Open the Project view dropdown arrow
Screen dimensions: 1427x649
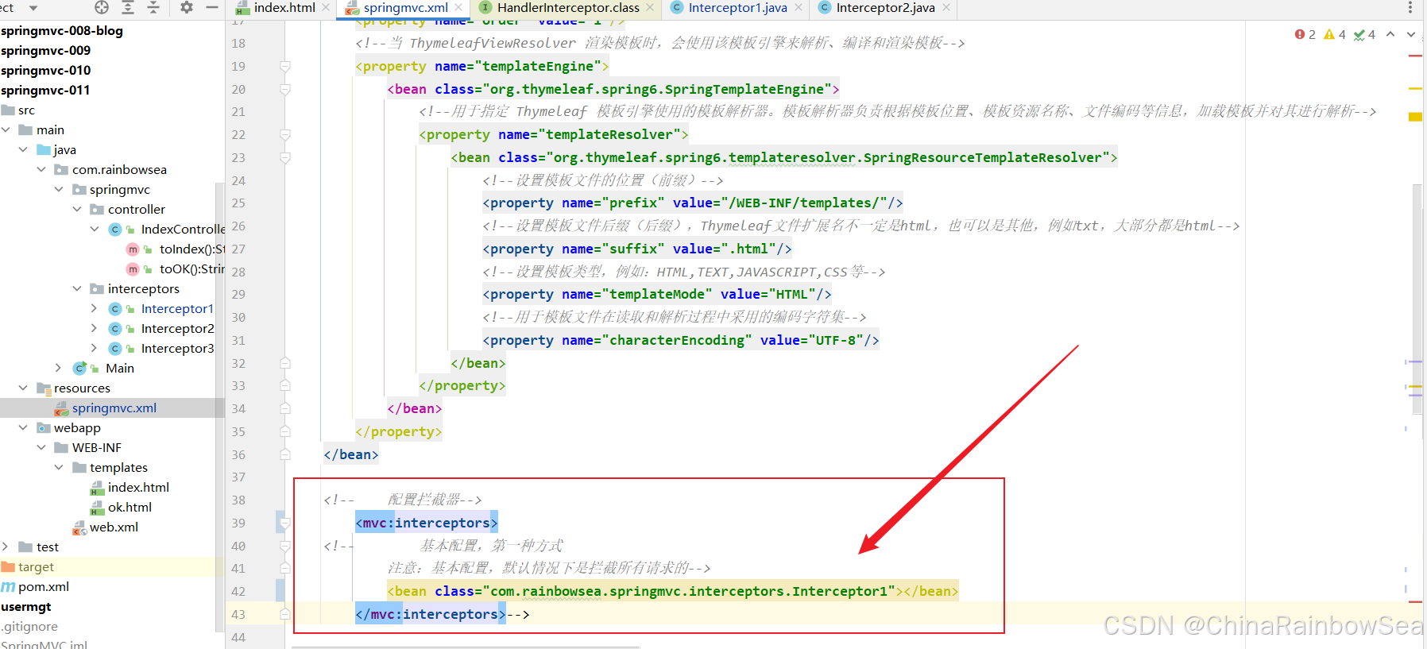point(33,8)
